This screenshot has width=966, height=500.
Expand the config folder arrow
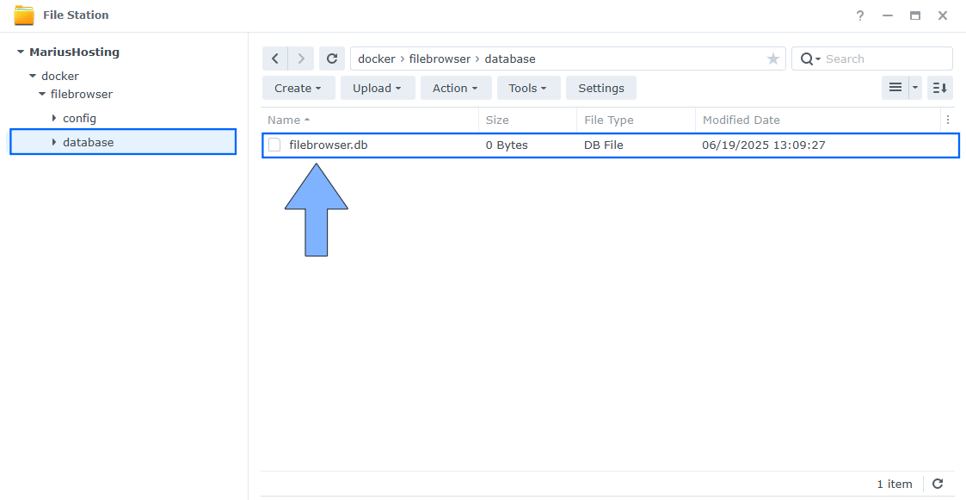pyautogui.click(x=54, y=118)
